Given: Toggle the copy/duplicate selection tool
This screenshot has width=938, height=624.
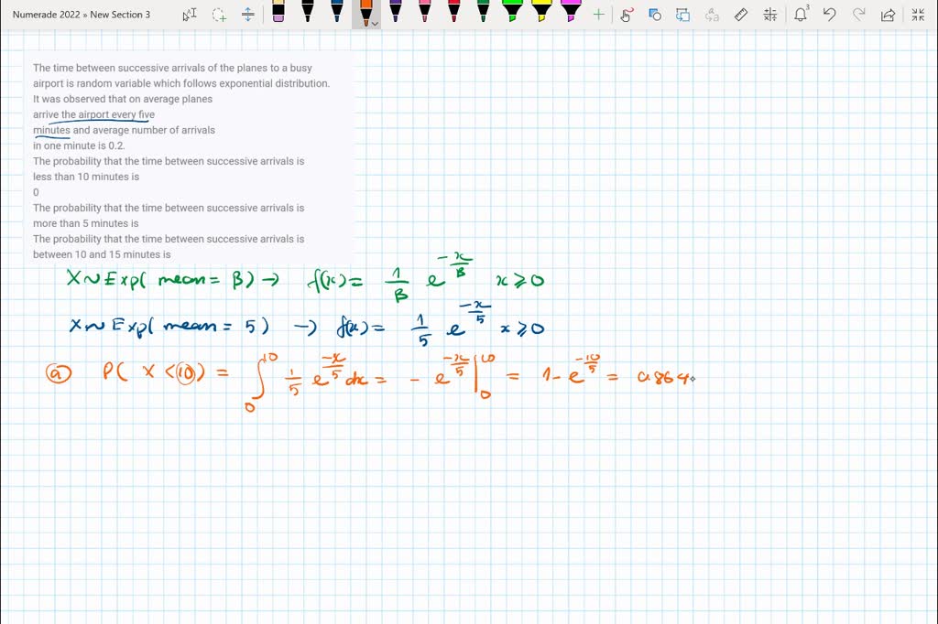Looking at the screenshot, I should tap(684, 15).
